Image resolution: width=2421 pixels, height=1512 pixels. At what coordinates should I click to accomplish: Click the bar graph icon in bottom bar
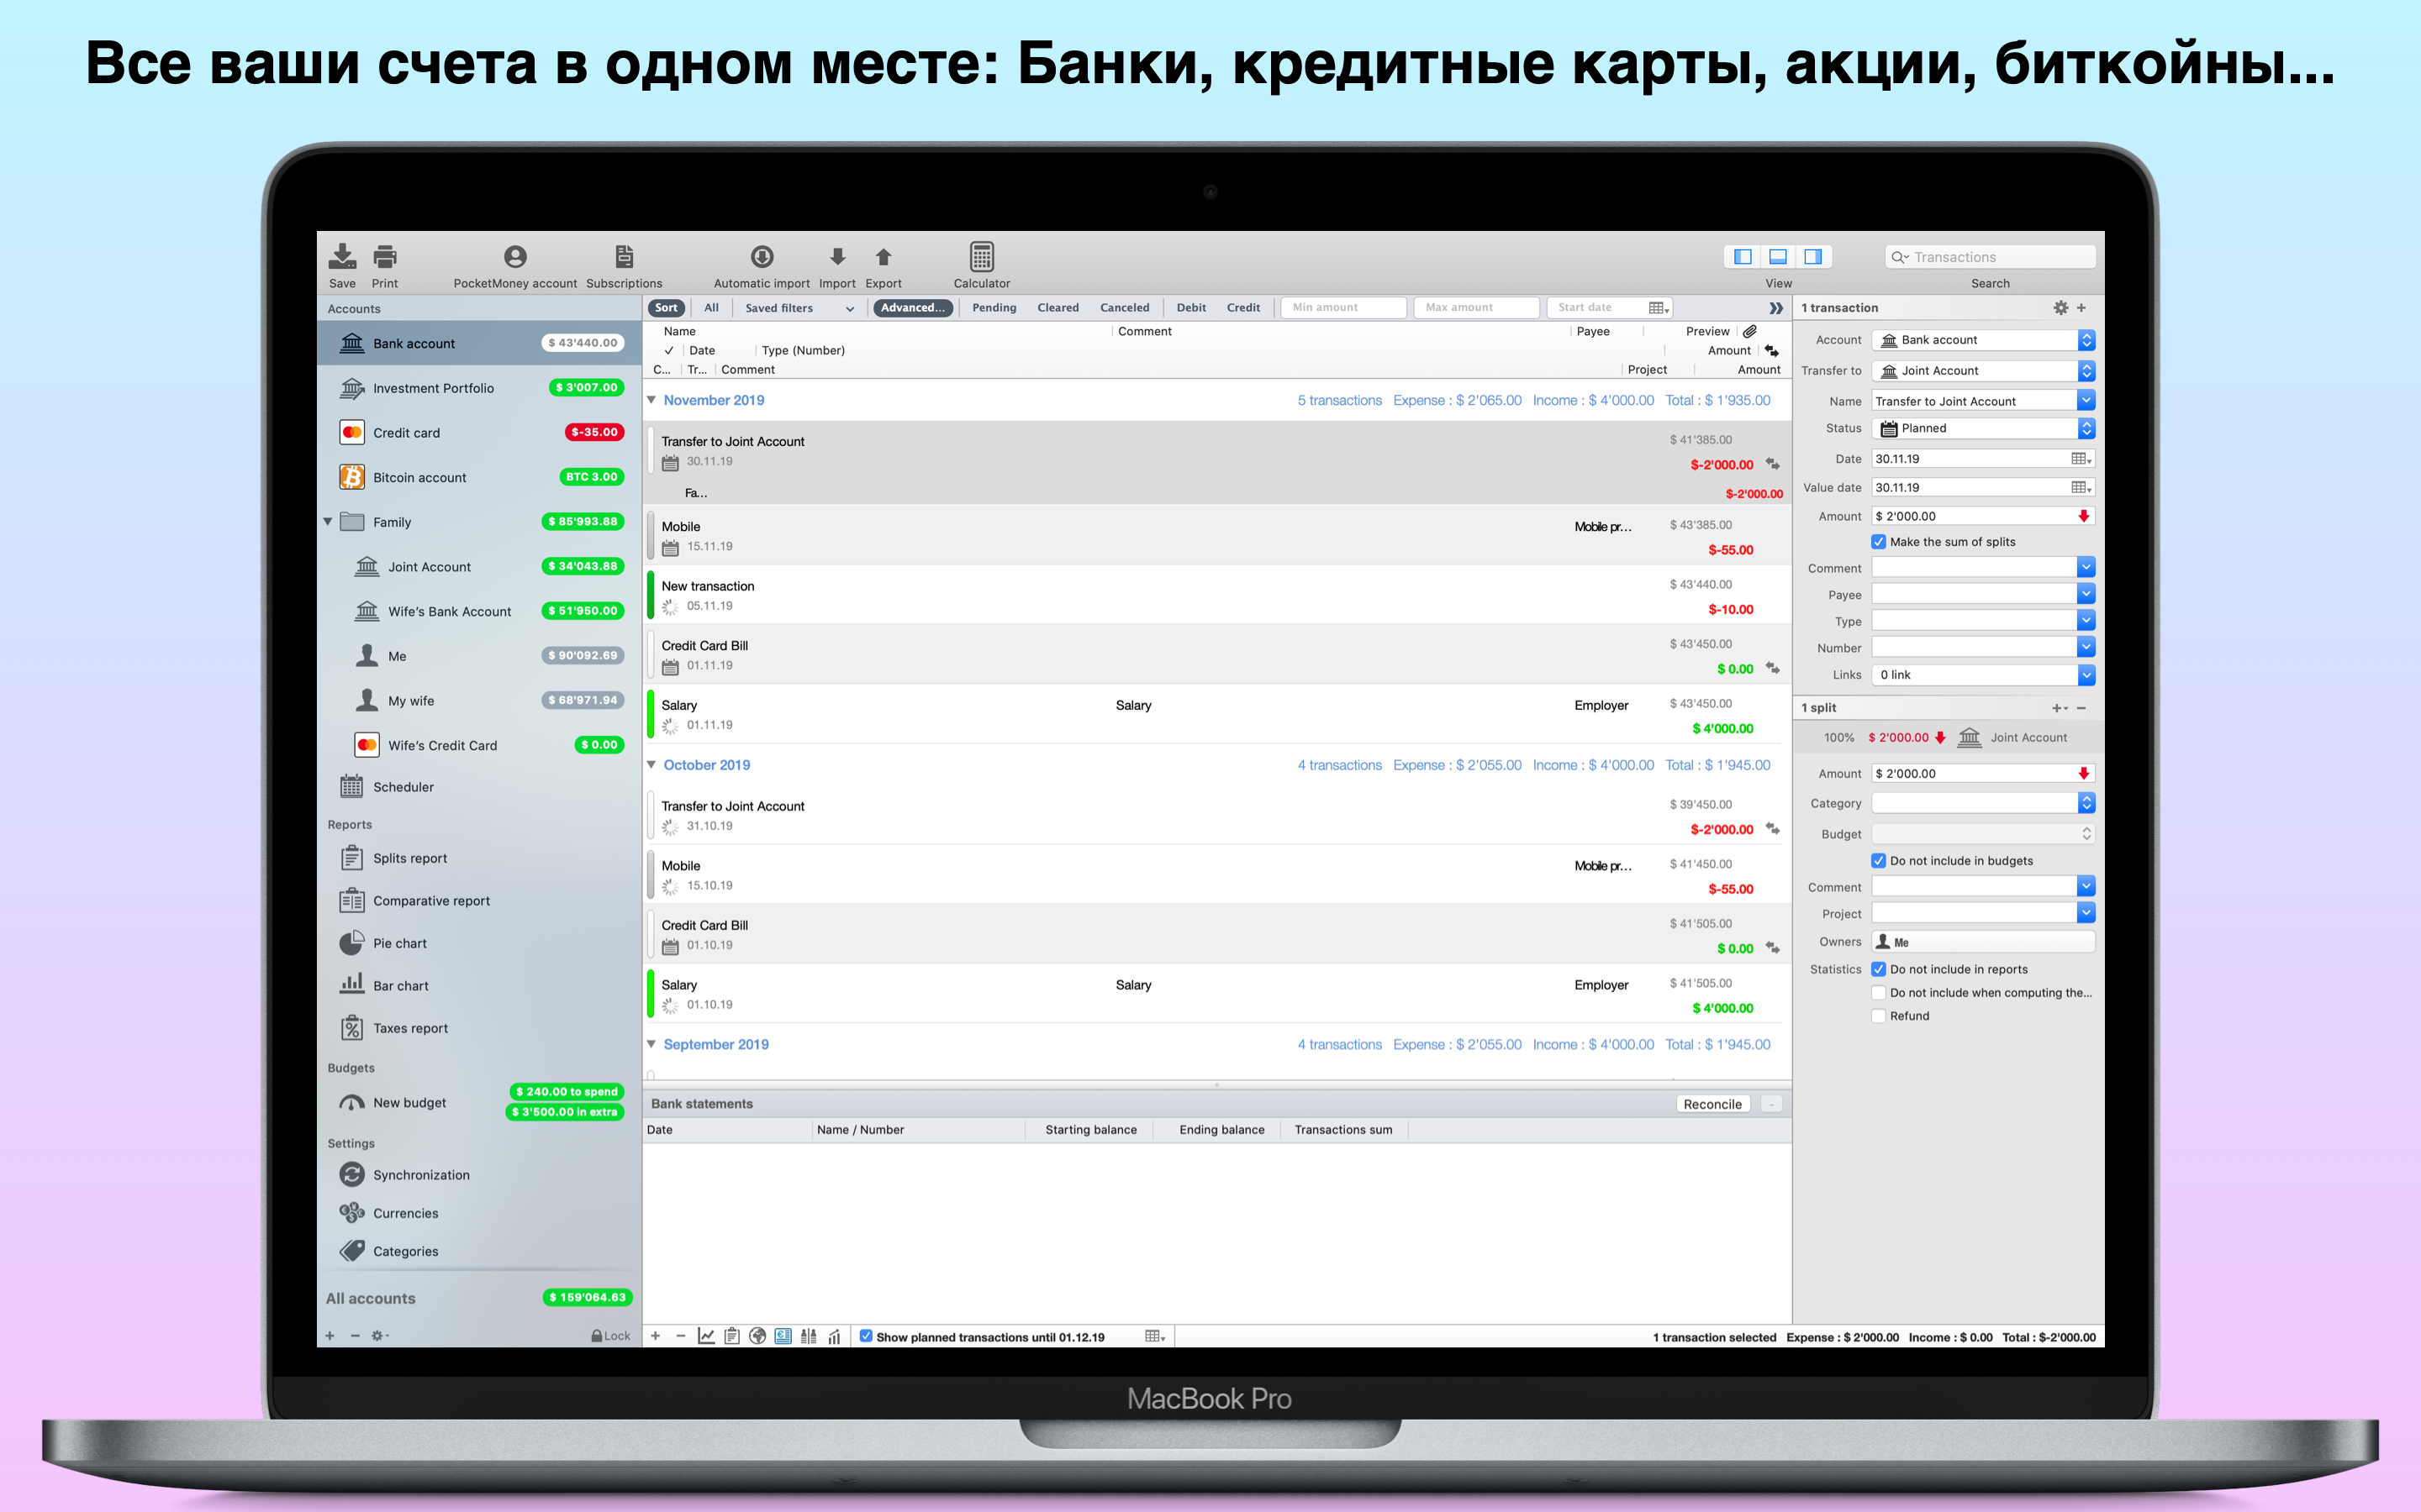pyautogui.click(x=835, y=1336)
